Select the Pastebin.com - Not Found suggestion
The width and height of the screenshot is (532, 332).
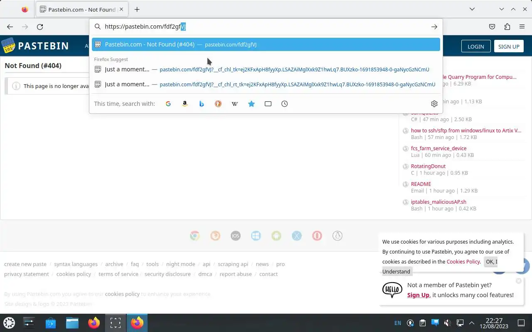tap(266, 44)
